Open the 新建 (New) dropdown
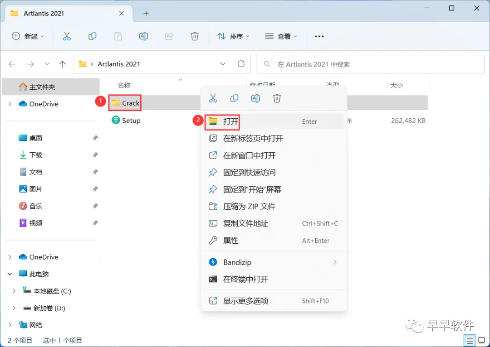 [28, 36]
